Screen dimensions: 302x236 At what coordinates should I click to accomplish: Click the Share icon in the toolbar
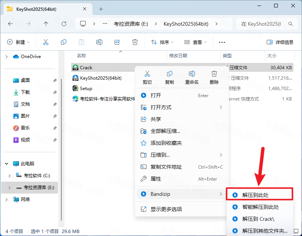(x=117, y=42)
